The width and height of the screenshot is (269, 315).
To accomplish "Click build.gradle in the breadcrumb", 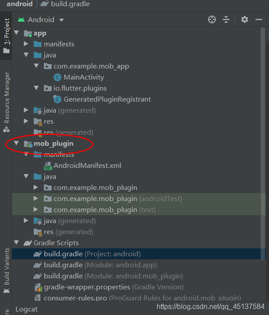I will (x=70, y=4).
